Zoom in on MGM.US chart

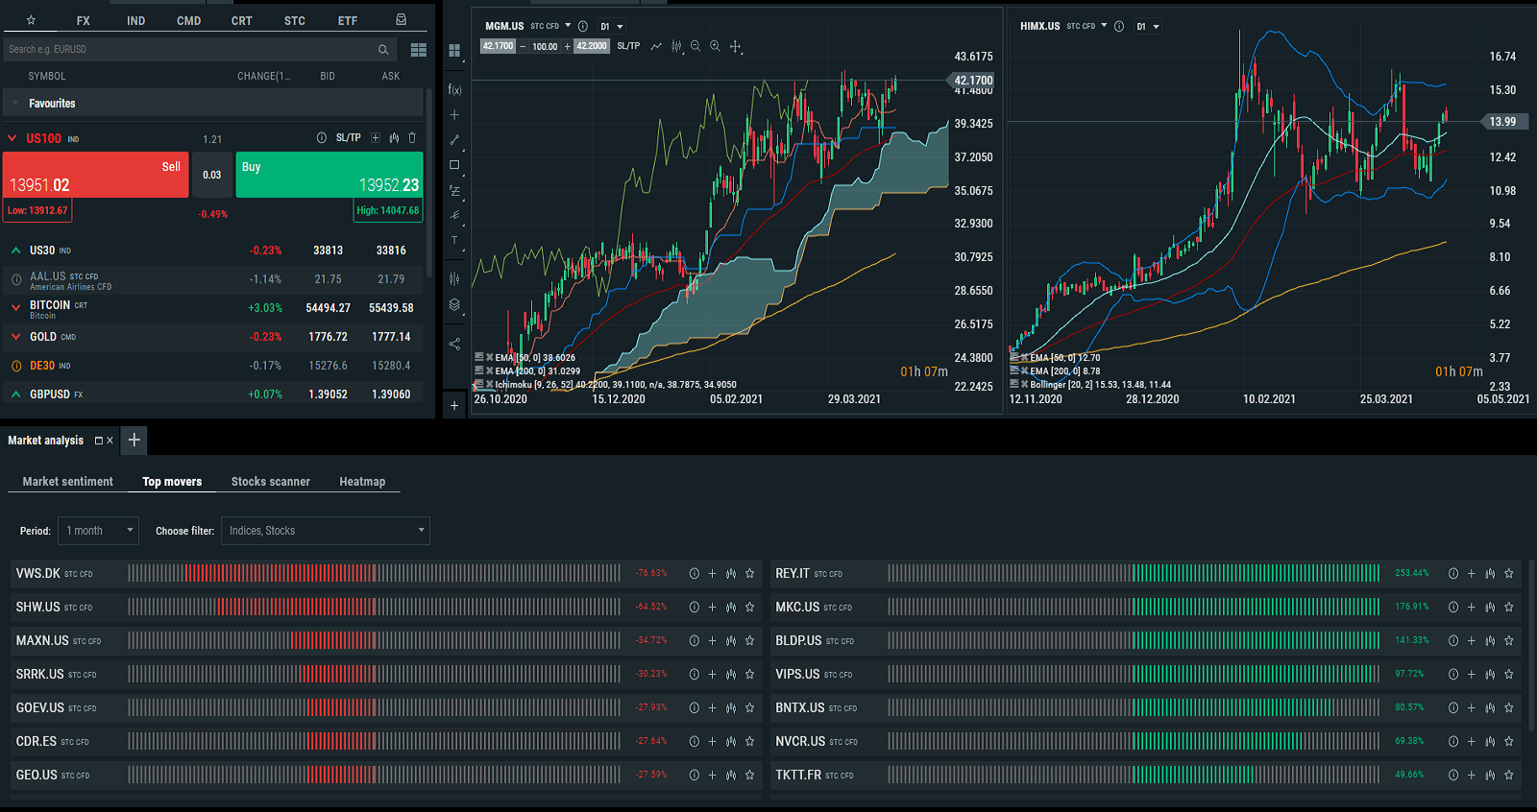tap(715, 46)
